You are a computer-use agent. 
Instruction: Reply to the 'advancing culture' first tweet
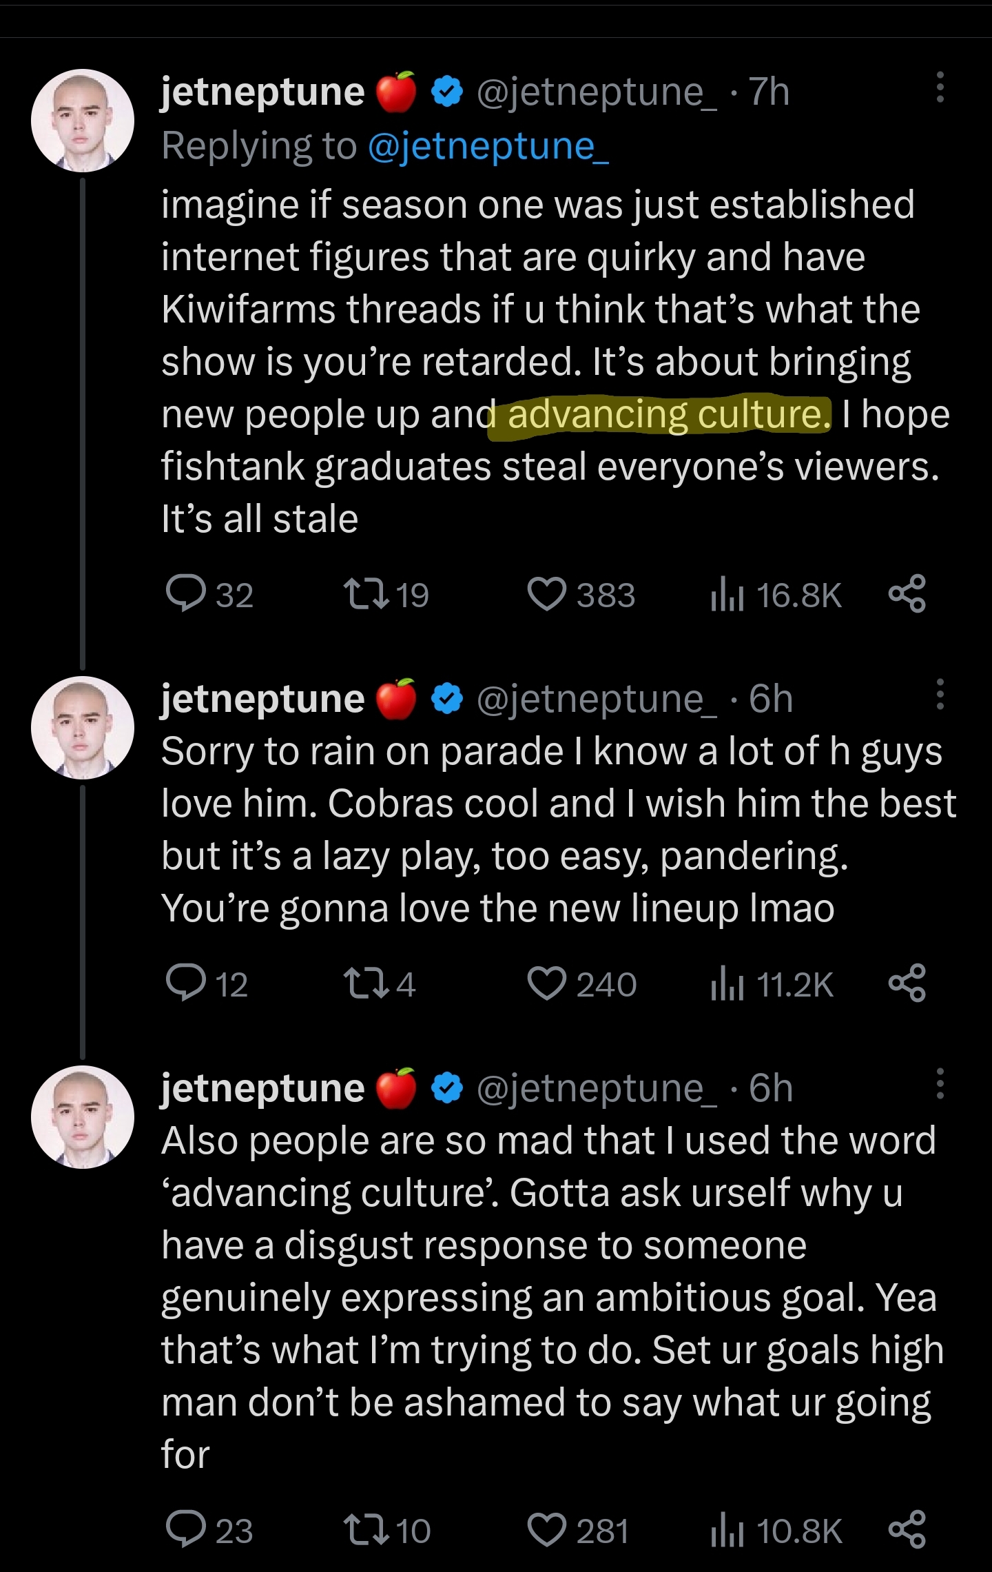(x=186, y=594)
